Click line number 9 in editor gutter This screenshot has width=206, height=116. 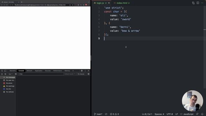(99, 38)
